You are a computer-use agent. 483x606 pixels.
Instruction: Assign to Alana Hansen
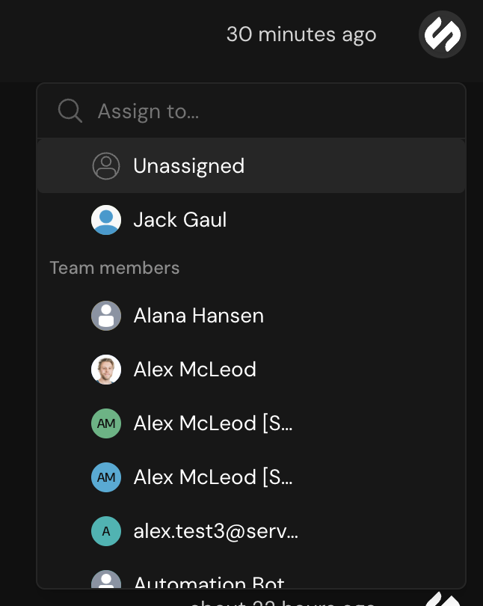coord(198,316)
